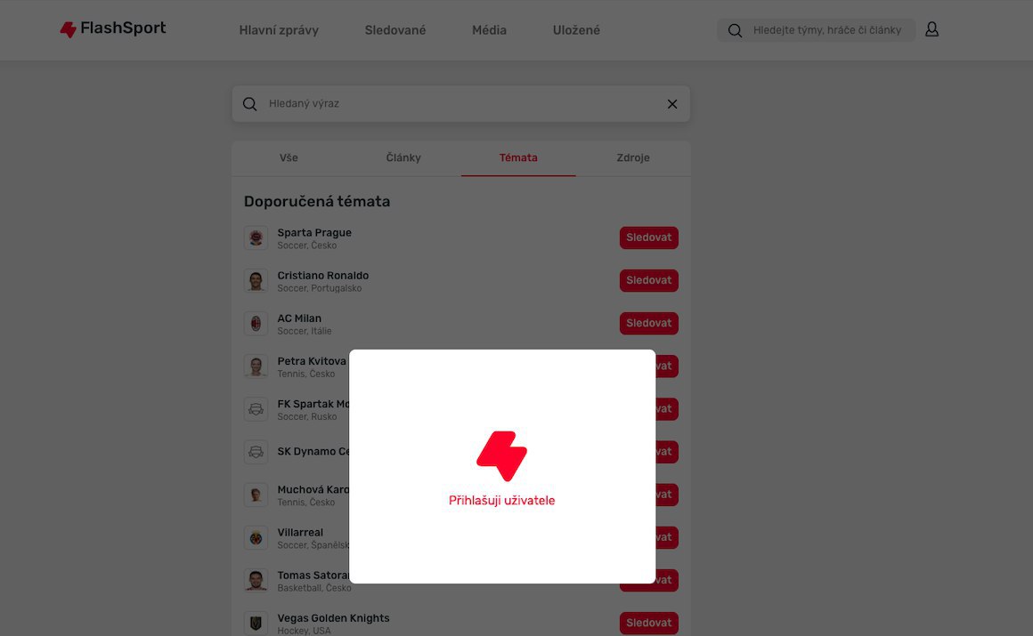
Task: Follow Sparta Prague with Sledovat button
Action: pyautogui.click(x=649, y=237)
